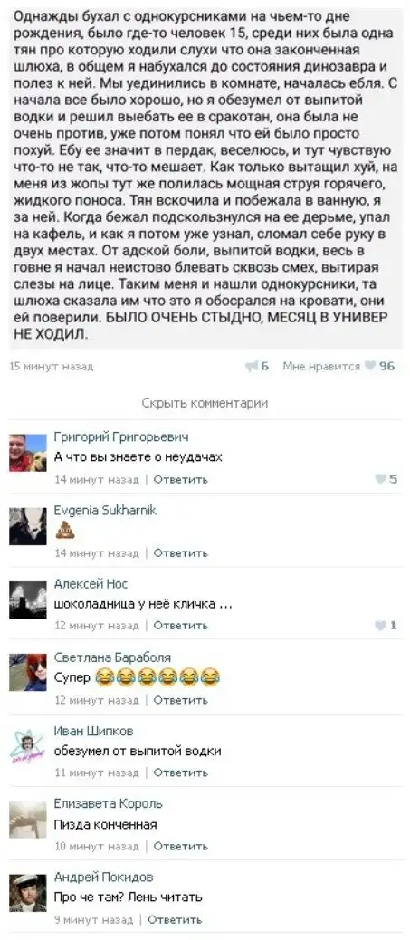The height and width of the screenshot is (940, 410).
Task: Like Григорий Григорьевич's comment with 5 hearts
Action: pos(380,479)
